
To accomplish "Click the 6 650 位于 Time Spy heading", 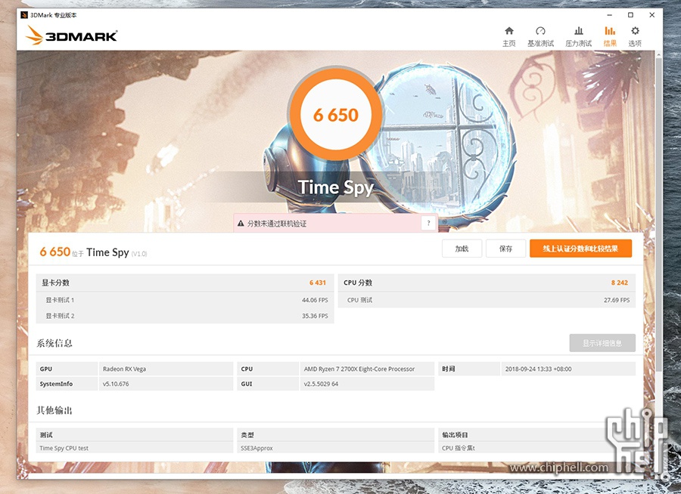I will click(x=93, y=252).
